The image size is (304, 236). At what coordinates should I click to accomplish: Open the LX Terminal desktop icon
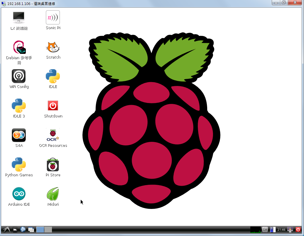[19, 18]
